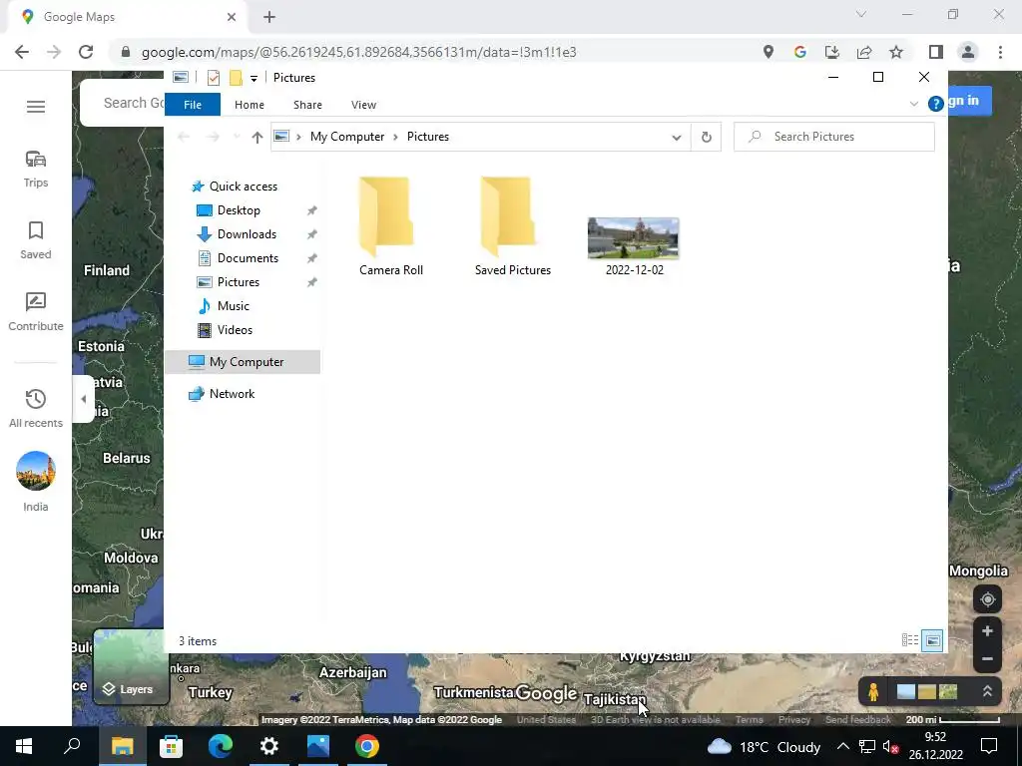
Task: Select My Computer in address breadcrumb
Action: (x=347, y=137)
